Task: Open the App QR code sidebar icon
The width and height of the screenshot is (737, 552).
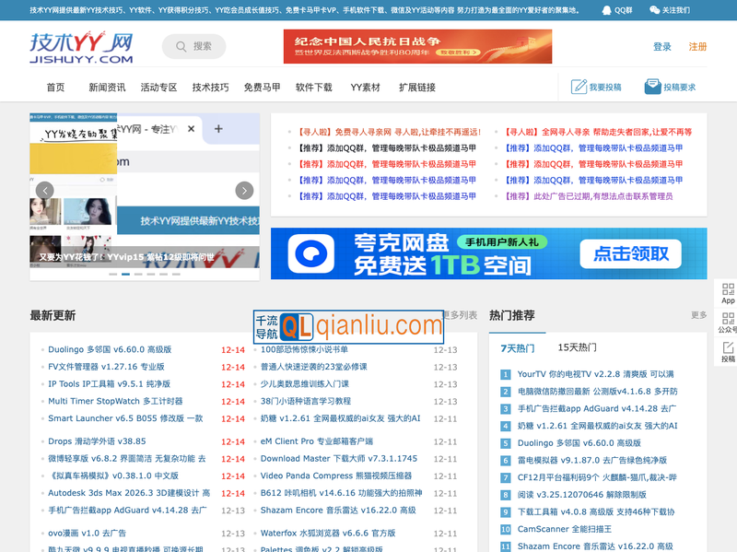Action: 728,289
